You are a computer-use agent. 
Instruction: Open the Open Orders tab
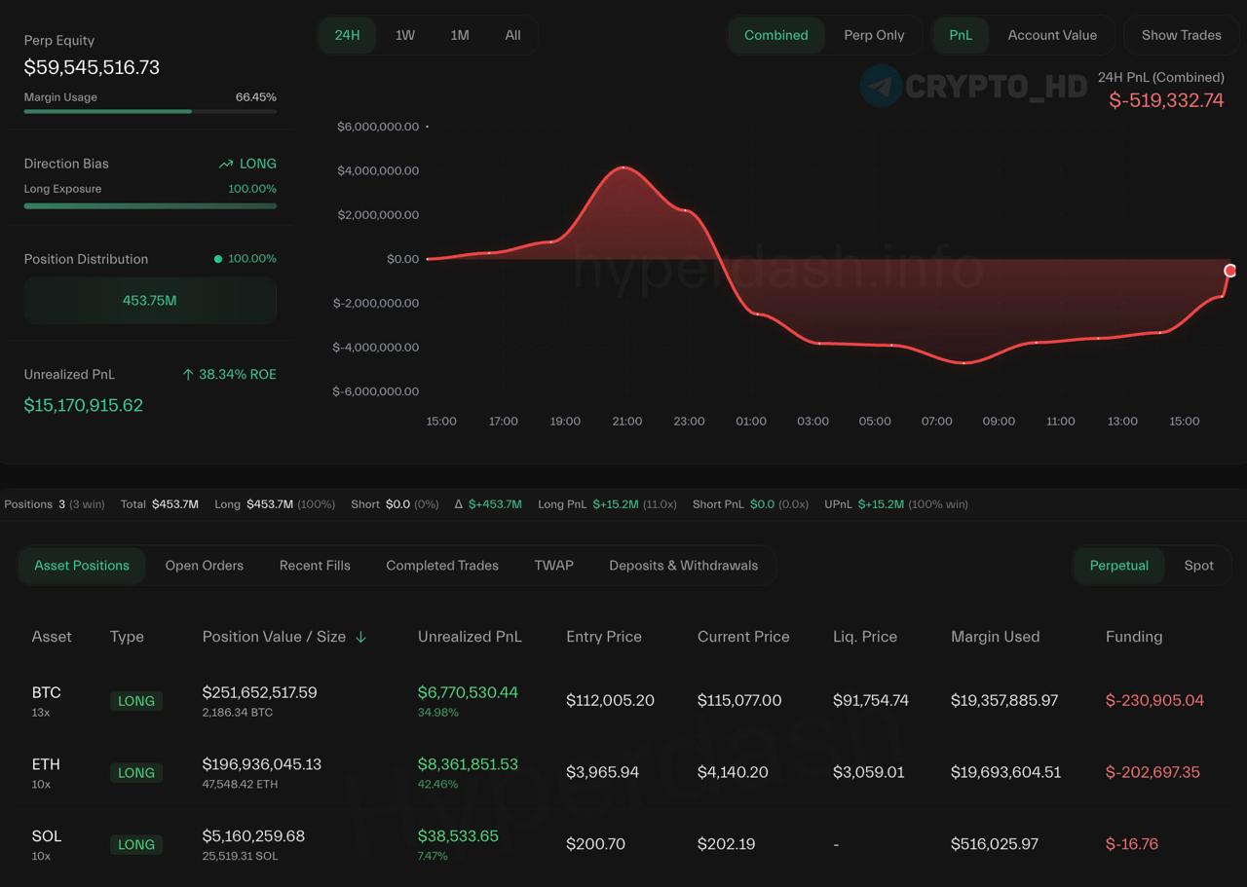204,566
